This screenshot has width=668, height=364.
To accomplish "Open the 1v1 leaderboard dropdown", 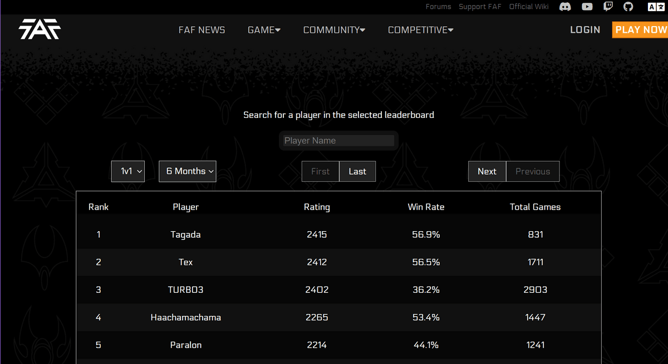I will point(128,171).
